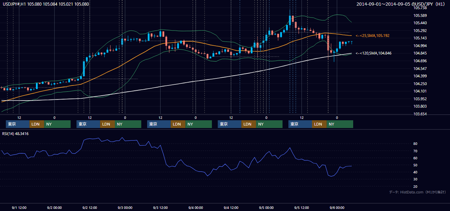Image resolution: width=450 pixels, height=211 pixels.
Task: Click the RSI scale value 60
Action: 415,158
